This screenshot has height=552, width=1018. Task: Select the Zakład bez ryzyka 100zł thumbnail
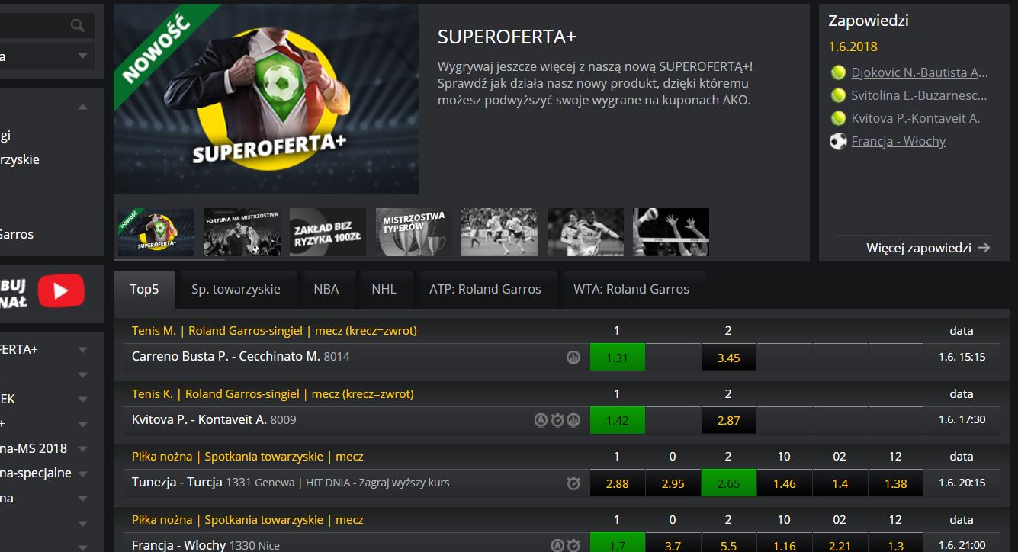(328, 232)
